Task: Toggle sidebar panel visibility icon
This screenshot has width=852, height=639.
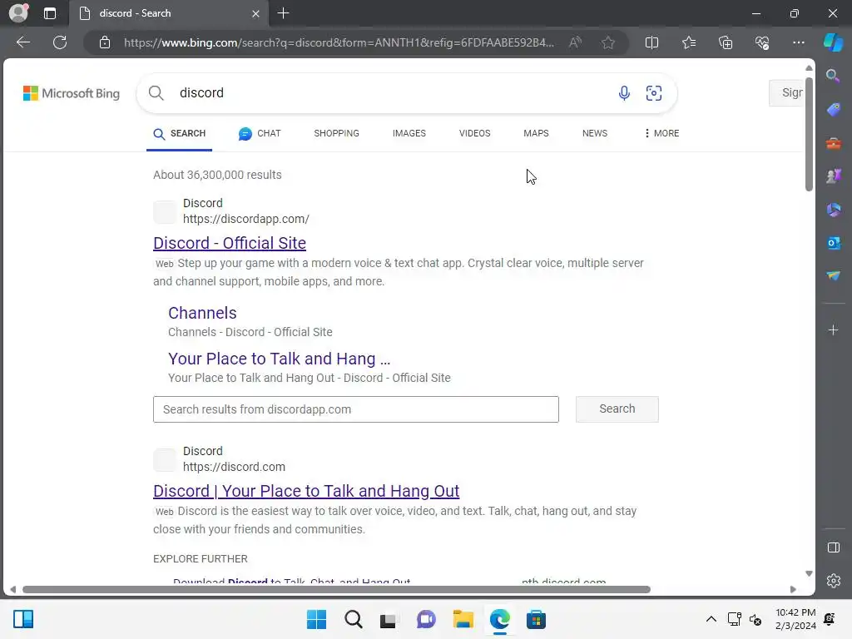Action: (x=833, y=547)
